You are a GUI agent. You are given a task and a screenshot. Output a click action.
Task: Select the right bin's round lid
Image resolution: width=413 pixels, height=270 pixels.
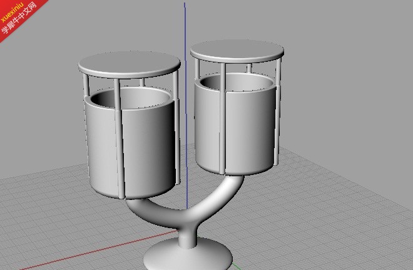click(x=237, y=51)
